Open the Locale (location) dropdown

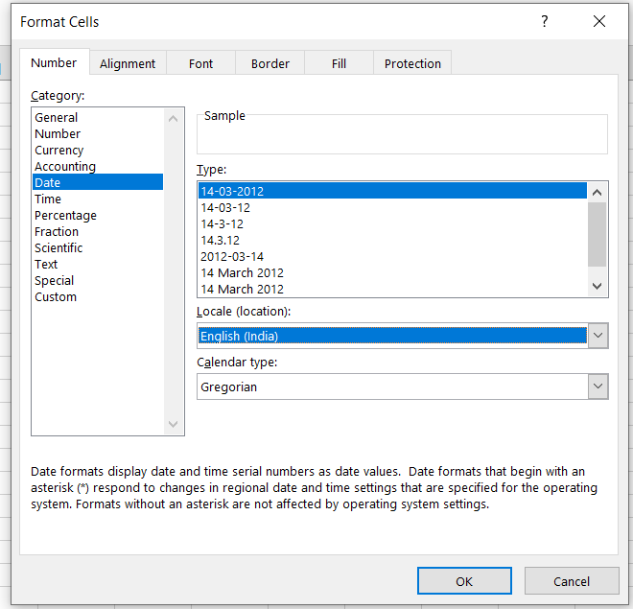[598, 336]
